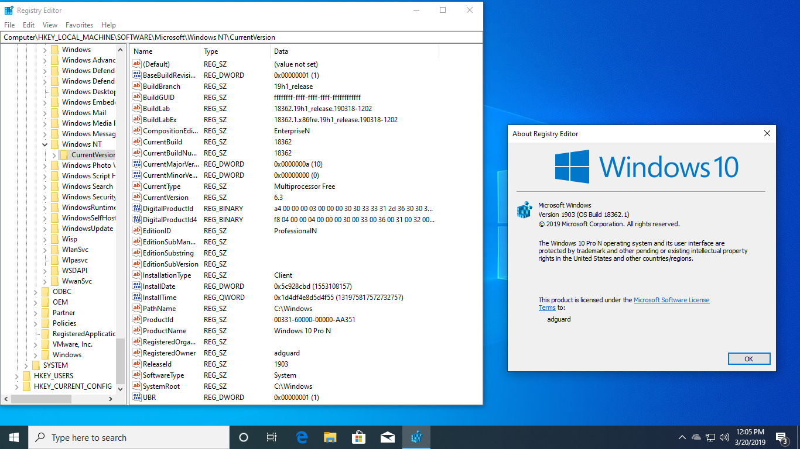Click the VMware, Inc. folder icon
This screenshot has height=449, width=800.
(x=45, y=344)
